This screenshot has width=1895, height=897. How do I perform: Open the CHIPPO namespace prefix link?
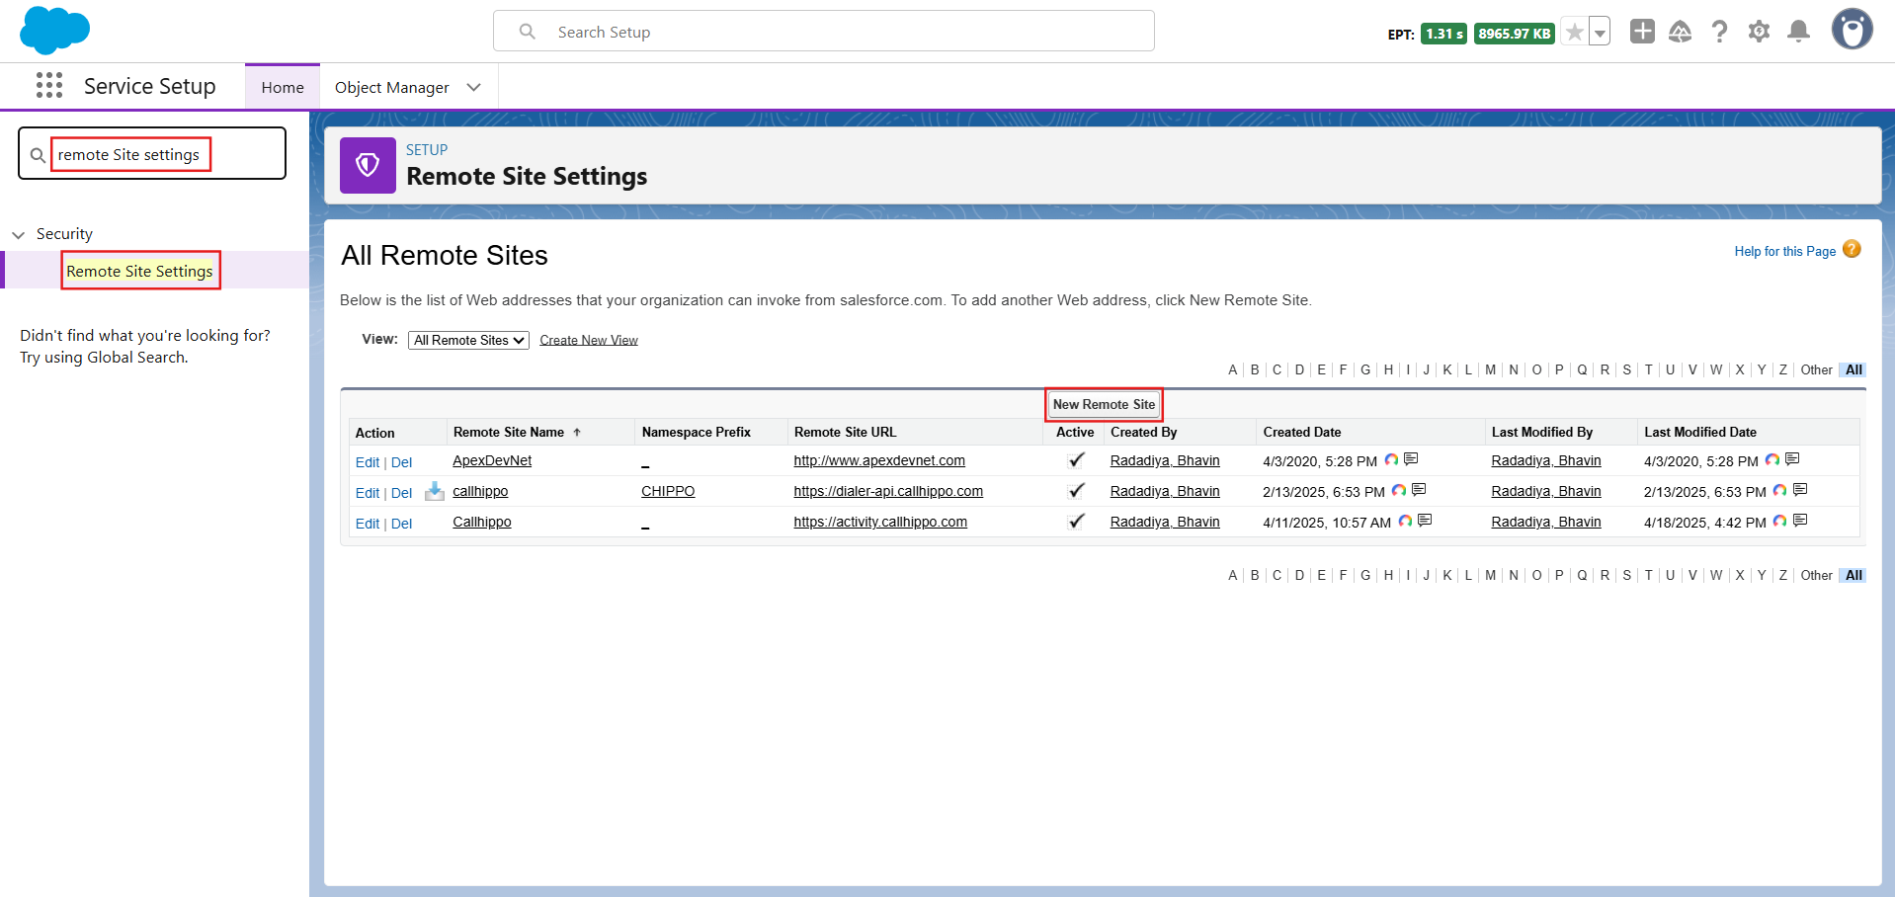(668, 491)
